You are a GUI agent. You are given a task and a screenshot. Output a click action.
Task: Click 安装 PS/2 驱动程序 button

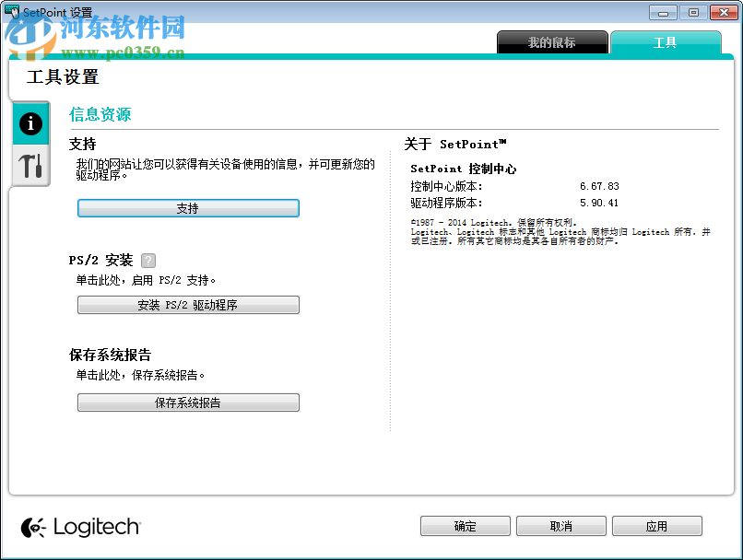tap(188, 305)
